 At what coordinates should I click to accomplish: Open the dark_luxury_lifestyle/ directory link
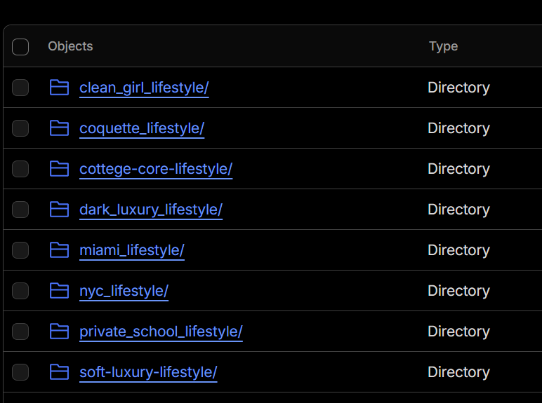coord(151,210)
